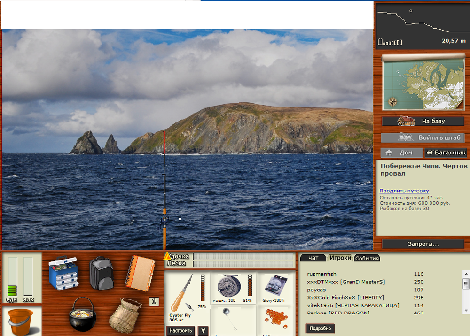The image size is (470, 336).
Task: Click rod slot number 1 indicator
Action: click(154, 302)
